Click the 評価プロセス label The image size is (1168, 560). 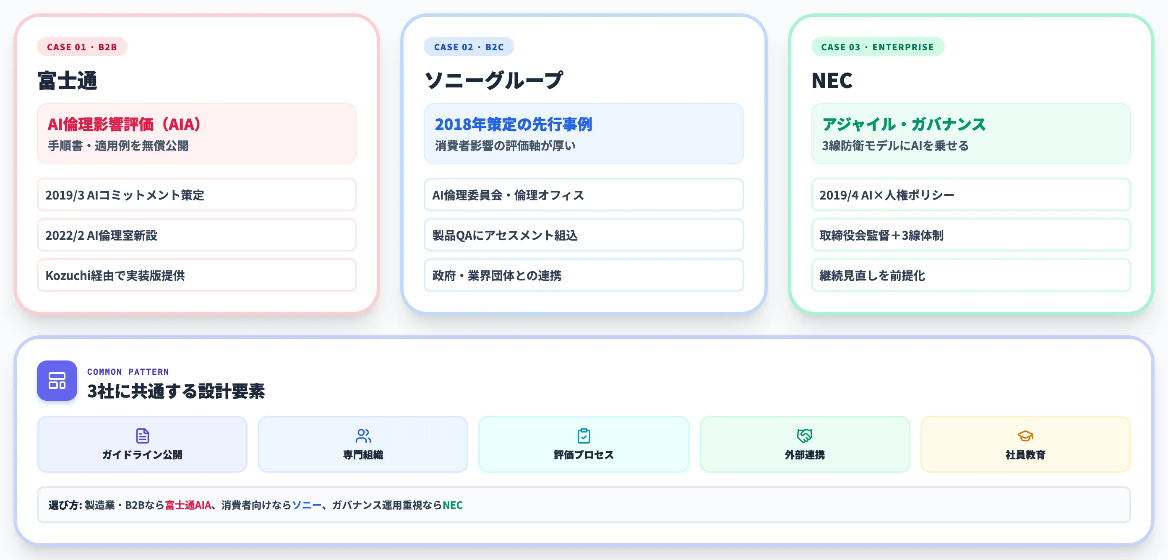click(x=584, y=454)
